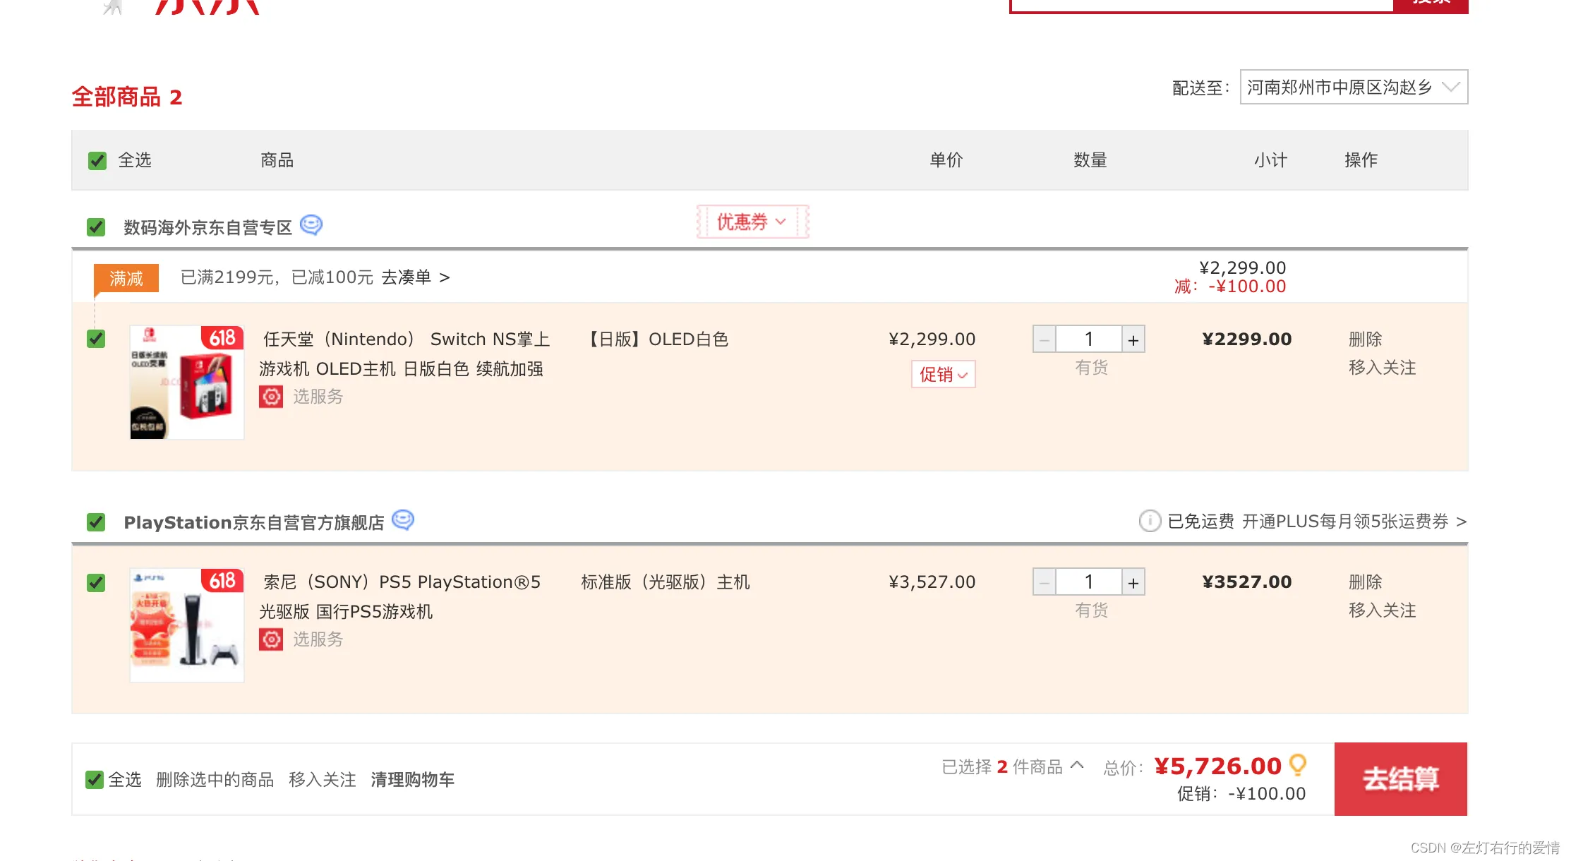Viewport: 1571px width, 861px height.
Task: Uncheck the Nintendo Switch item checkbox
Action: click(96, 339)
